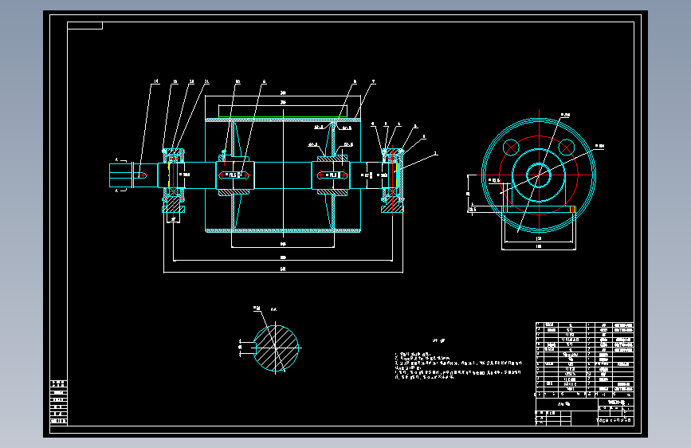Image resolution: width=691 pixels, height=448 pixels.
Task: Select the hatched A-A section circle
Action: pyautogui.click(x=276, y=348)
